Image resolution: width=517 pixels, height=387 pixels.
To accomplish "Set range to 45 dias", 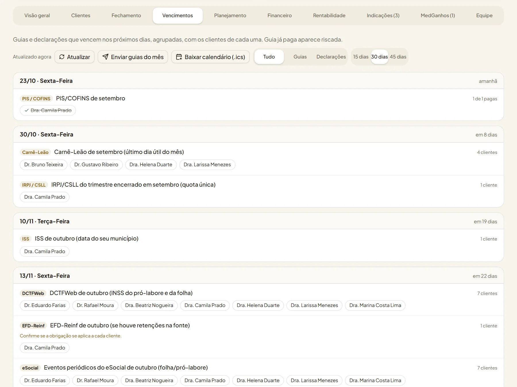I will tap(398, 57).
